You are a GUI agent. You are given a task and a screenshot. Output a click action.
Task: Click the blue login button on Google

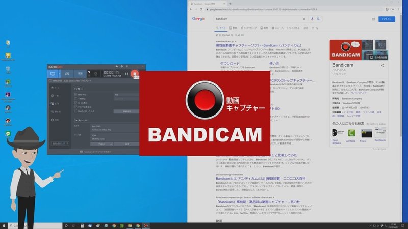click(x=387, y=19)
